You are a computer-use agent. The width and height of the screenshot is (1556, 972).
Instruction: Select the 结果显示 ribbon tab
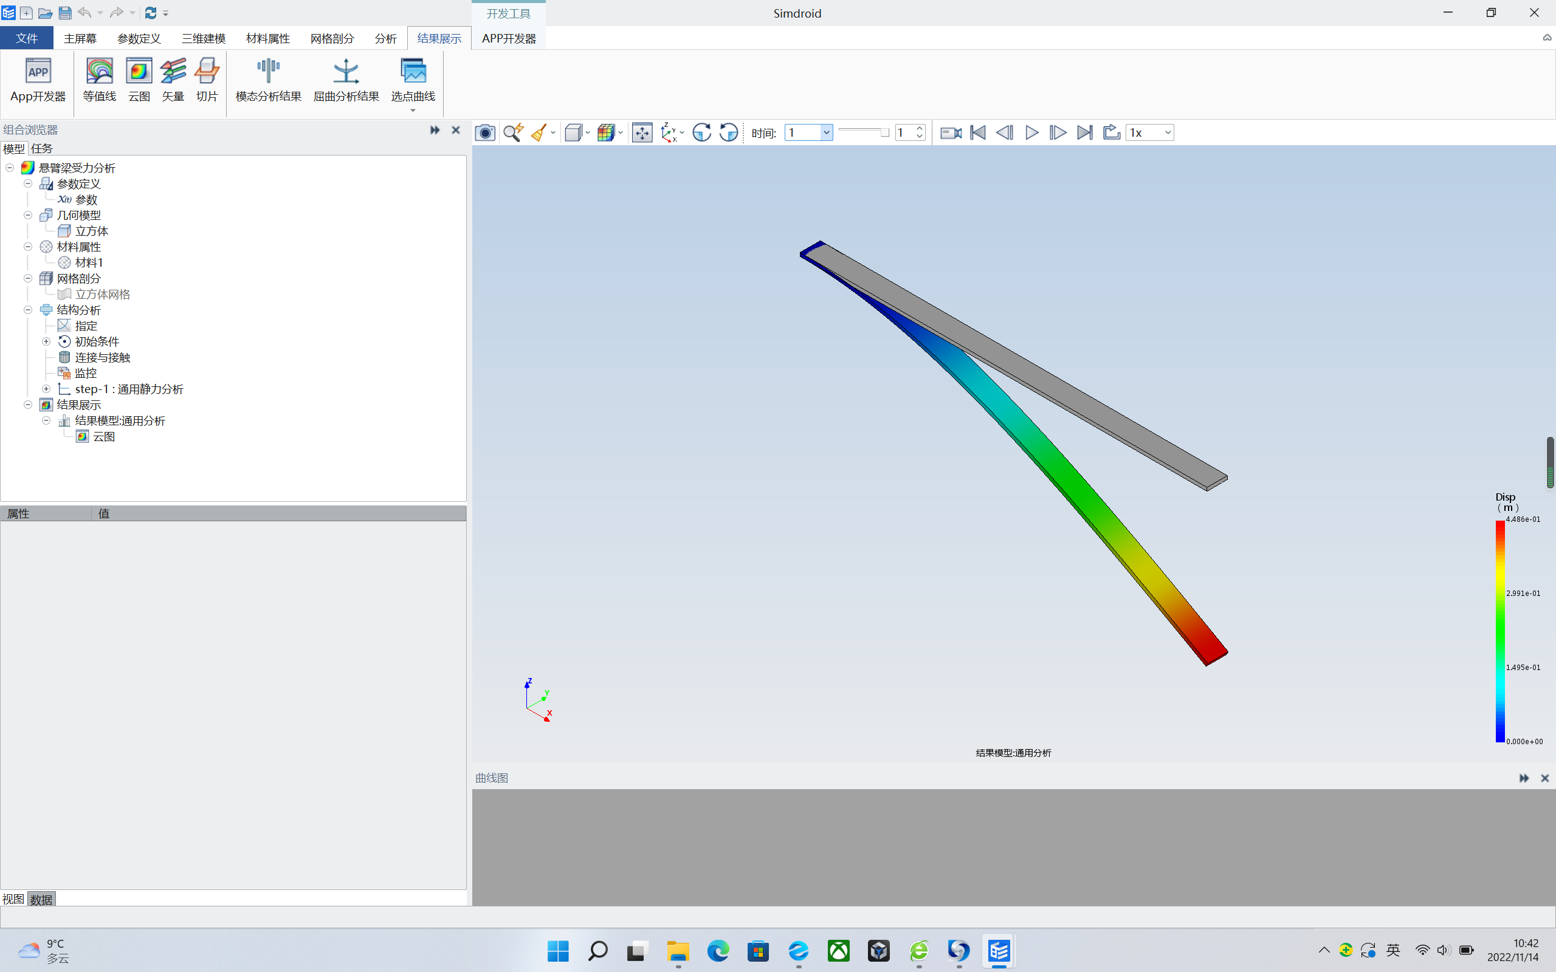(x=439, y=37)
